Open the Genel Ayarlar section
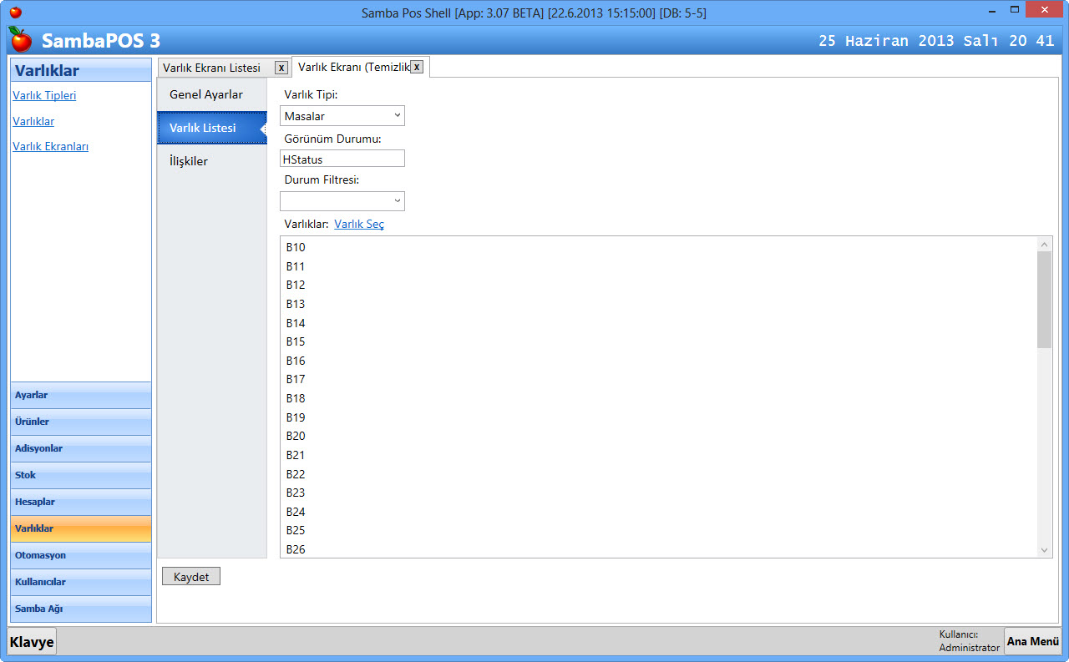The image size is (1069, 662). (x=206, y=94)
